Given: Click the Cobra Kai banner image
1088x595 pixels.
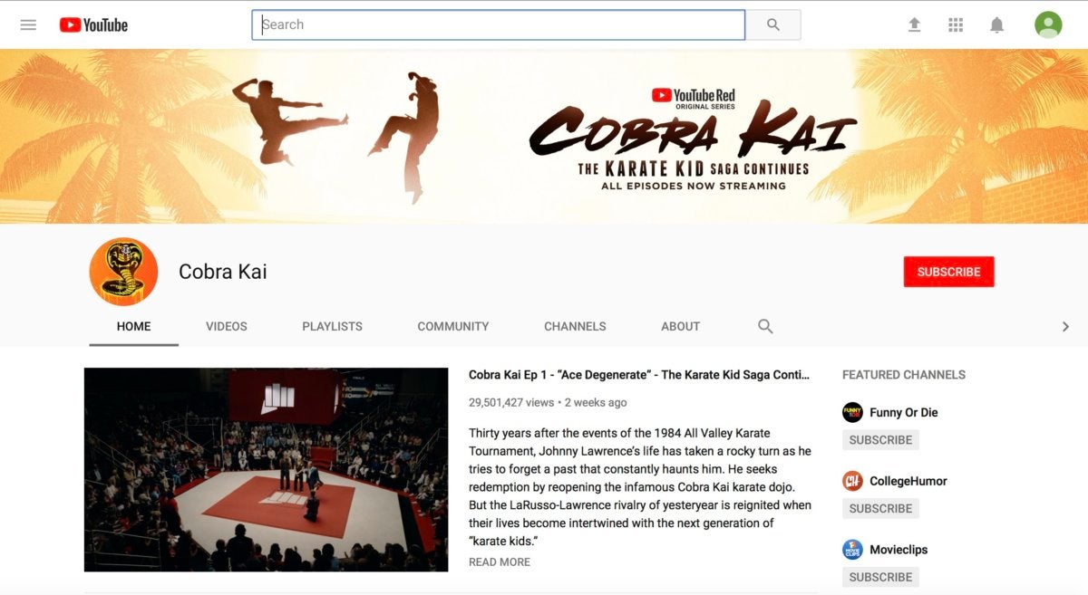Looking at the screenshot, I should pyautogui.click(x=544, y=136).
